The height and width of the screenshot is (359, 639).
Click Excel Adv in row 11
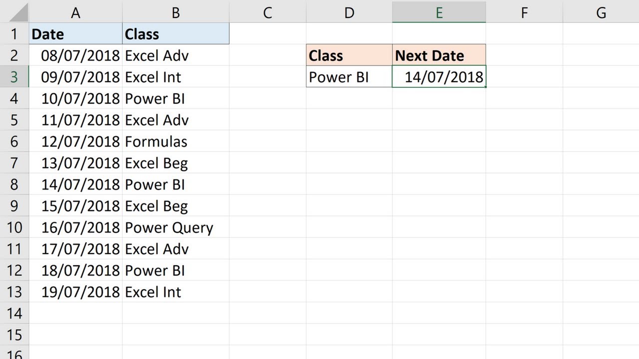(x=176, y=248)
